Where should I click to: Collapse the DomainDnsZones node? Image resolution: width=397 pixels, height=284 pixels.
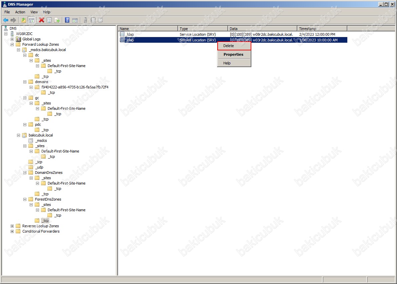[x=25, y=173]
